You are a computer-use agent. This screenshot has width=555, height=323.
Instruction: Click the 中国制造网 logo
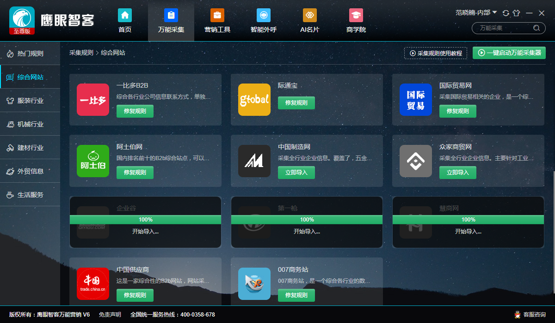(x=254, y=161)
